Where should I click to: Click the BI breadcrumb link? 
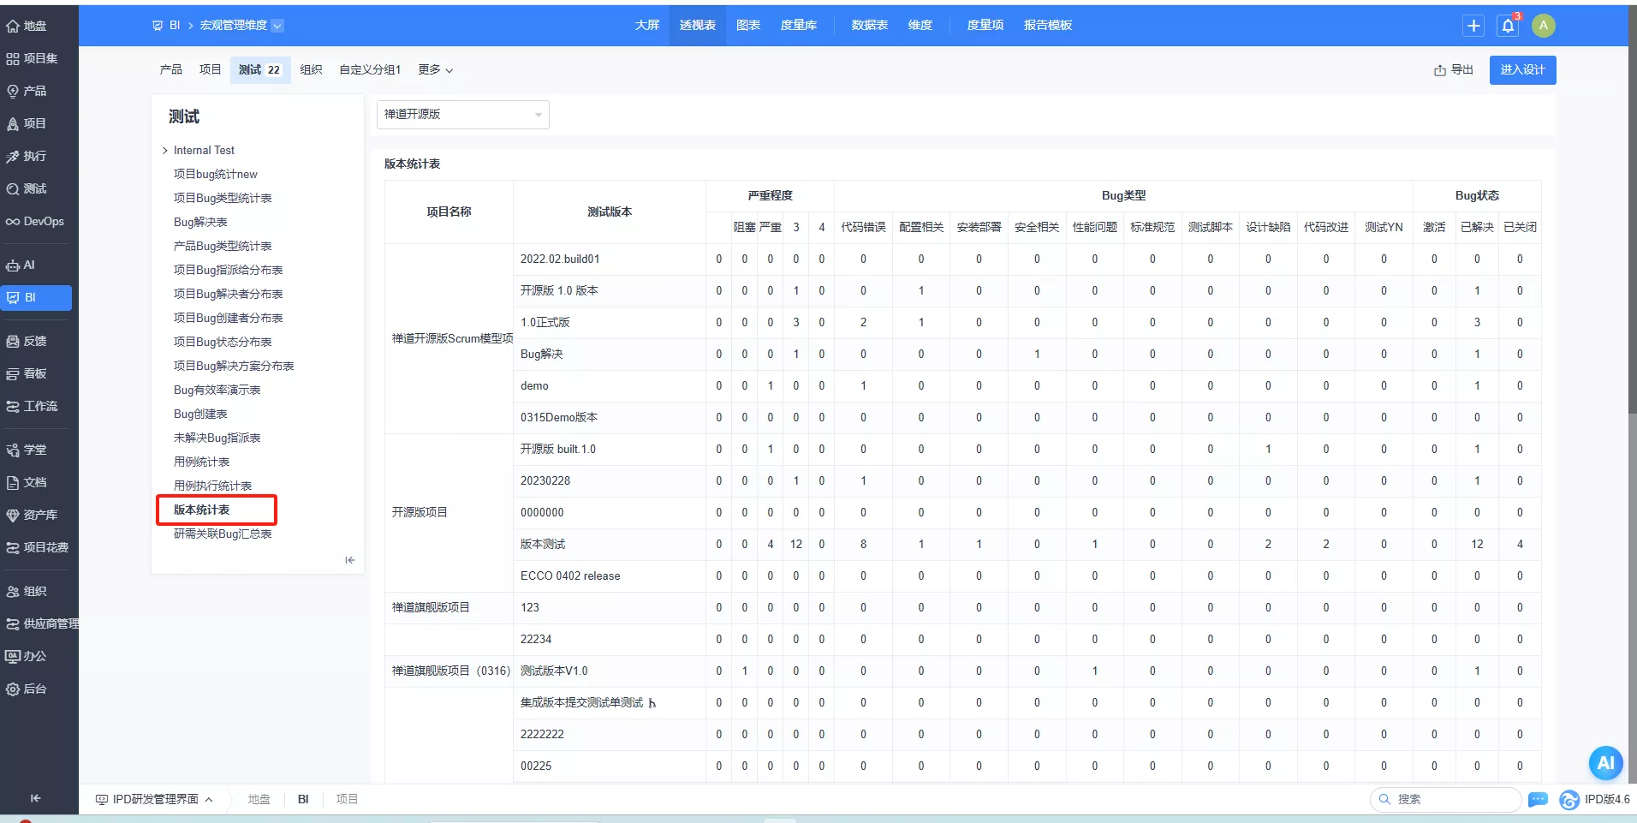point(175,26)
